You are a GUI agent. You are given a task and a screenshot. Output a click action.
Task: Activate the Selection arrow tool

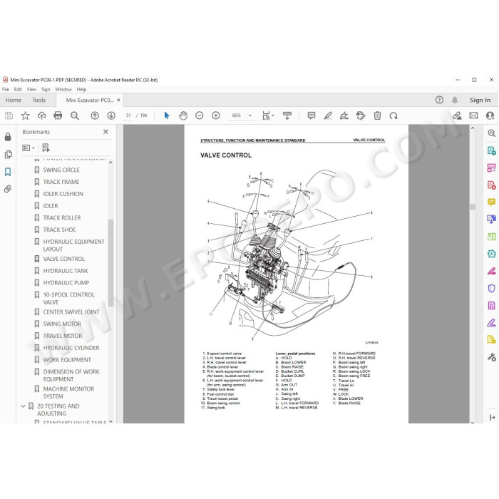pyautogui.click(x=166, y=115)
